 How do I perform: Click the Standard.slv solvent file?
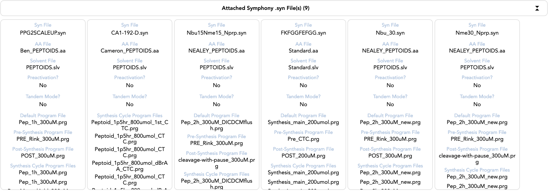tap(303, 67)
